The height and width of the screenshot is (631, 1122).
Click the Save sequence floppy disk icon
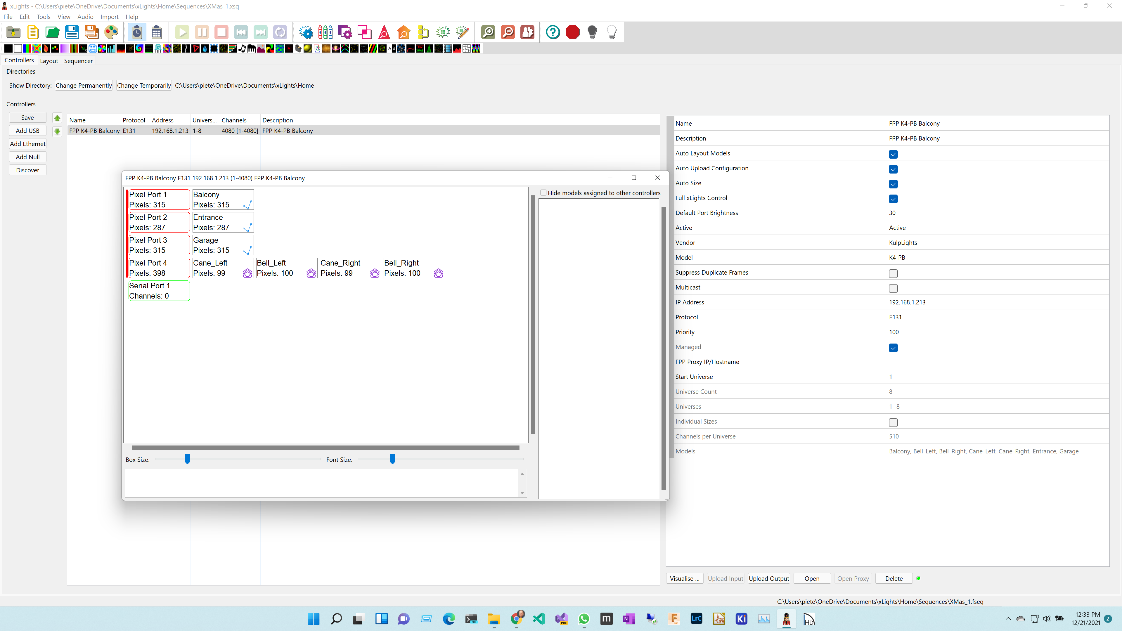point(72,32)
